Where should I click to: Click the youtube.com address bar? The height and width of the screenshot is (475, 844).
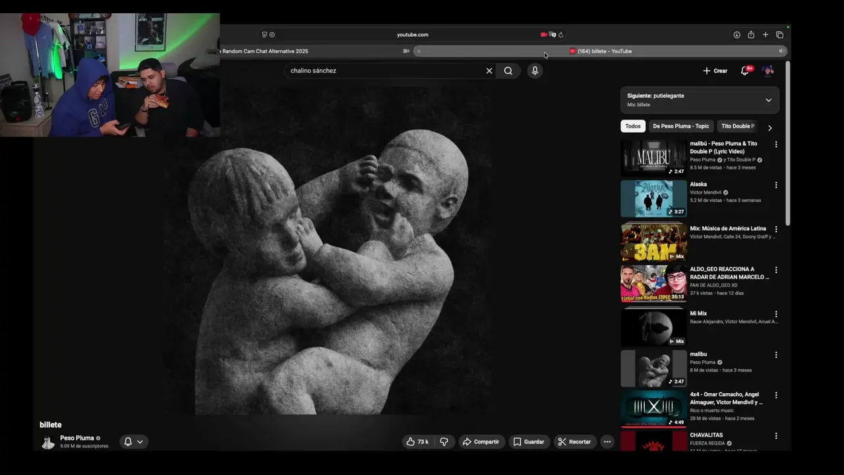point(413,35)
